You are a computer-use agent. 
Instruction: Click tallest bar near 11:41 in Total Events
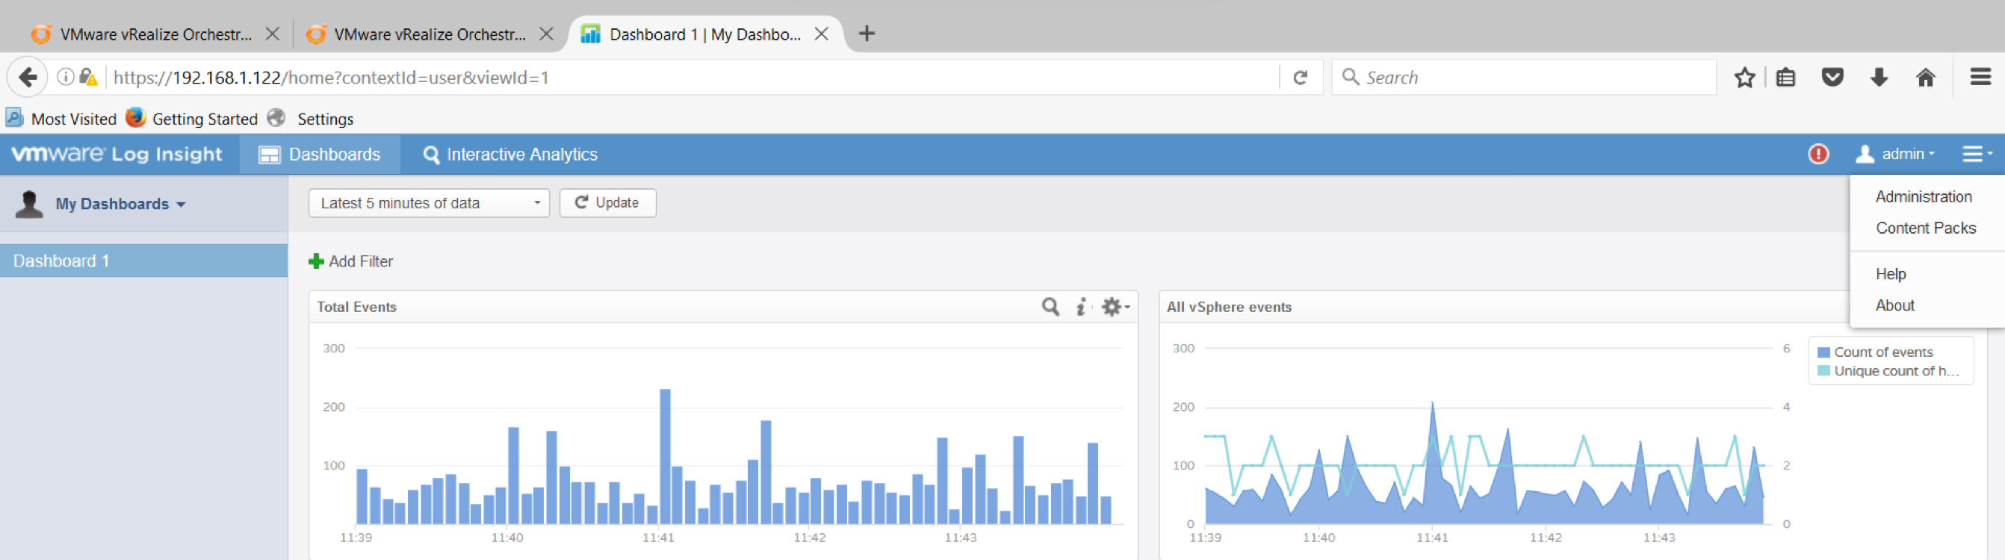[665, 455]
